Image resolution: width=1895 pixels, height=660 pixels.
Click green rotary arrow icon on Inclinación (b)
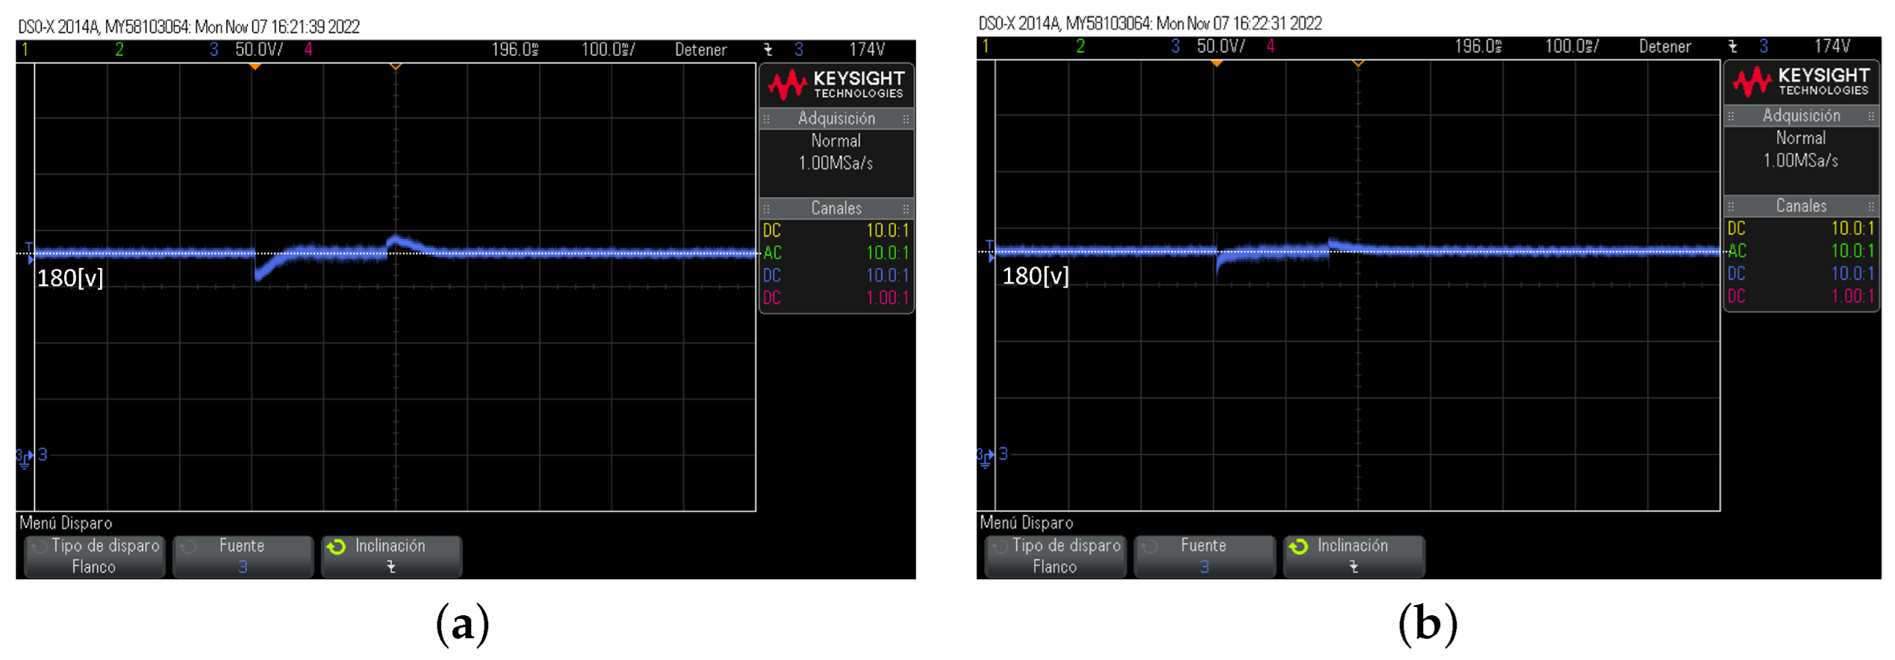tap(1299, 546)
